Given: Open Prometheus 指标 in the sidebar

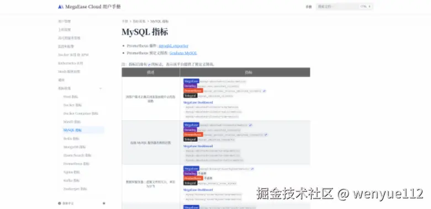Looking at the screenshot, I should 76,164.
